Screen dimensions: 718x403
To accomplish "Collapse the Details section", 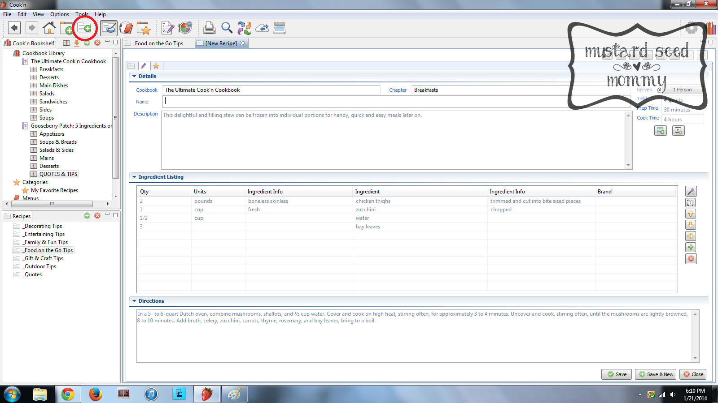I will click(x=134, y=76).
